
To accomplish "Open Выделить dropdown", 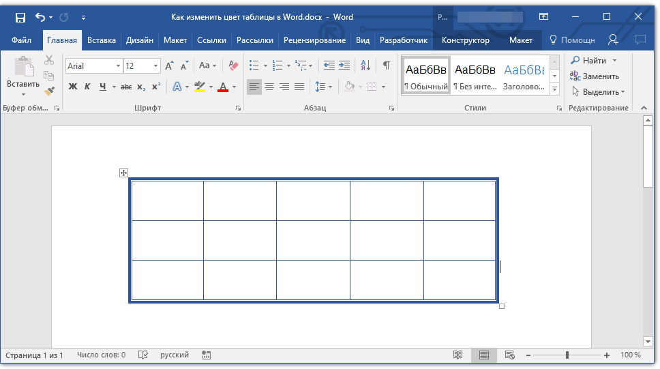I will 598,92.
